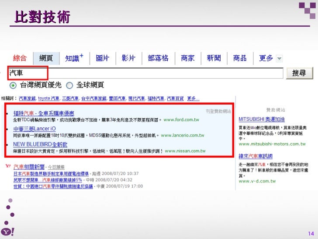The image size is (318, 239).
Task: Click the slide page number 14
Action: tap(311, 234)
